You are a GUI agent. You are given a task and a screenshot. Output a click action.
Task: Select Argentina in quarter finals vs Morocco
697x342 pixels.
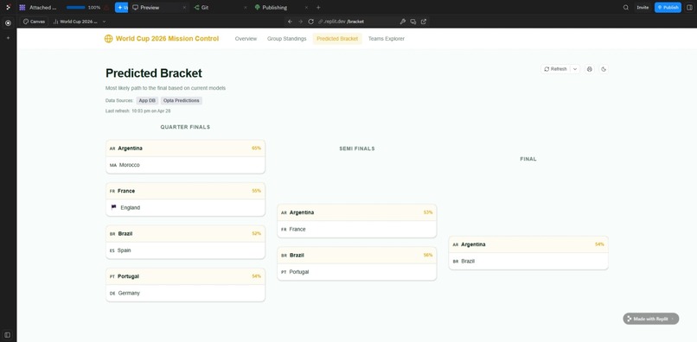pos(185,149)
